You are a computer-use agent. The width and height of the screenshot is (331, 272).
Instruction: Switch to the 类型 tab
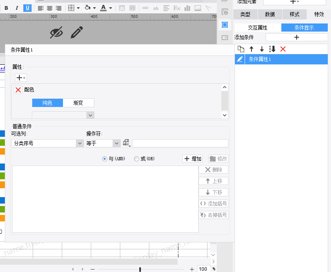click(245, 15)
